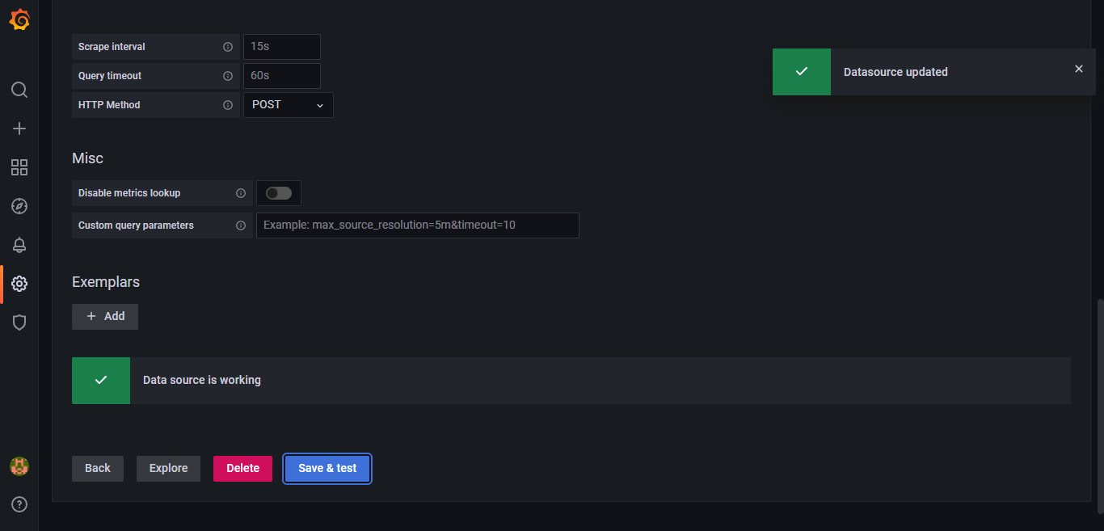Open the HTTP Method POST dropdown
This screenshot has height=531, width=1104.
[x=289, y=105]
